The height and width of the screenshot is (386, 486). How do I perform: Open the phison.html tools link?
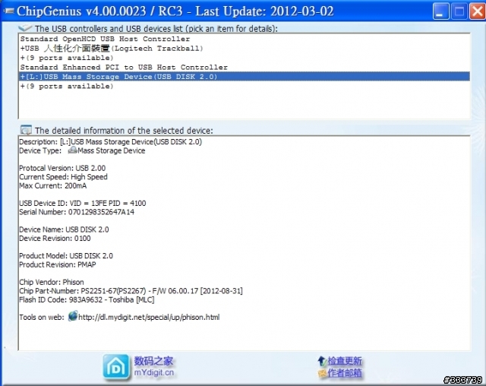(149, 317)
